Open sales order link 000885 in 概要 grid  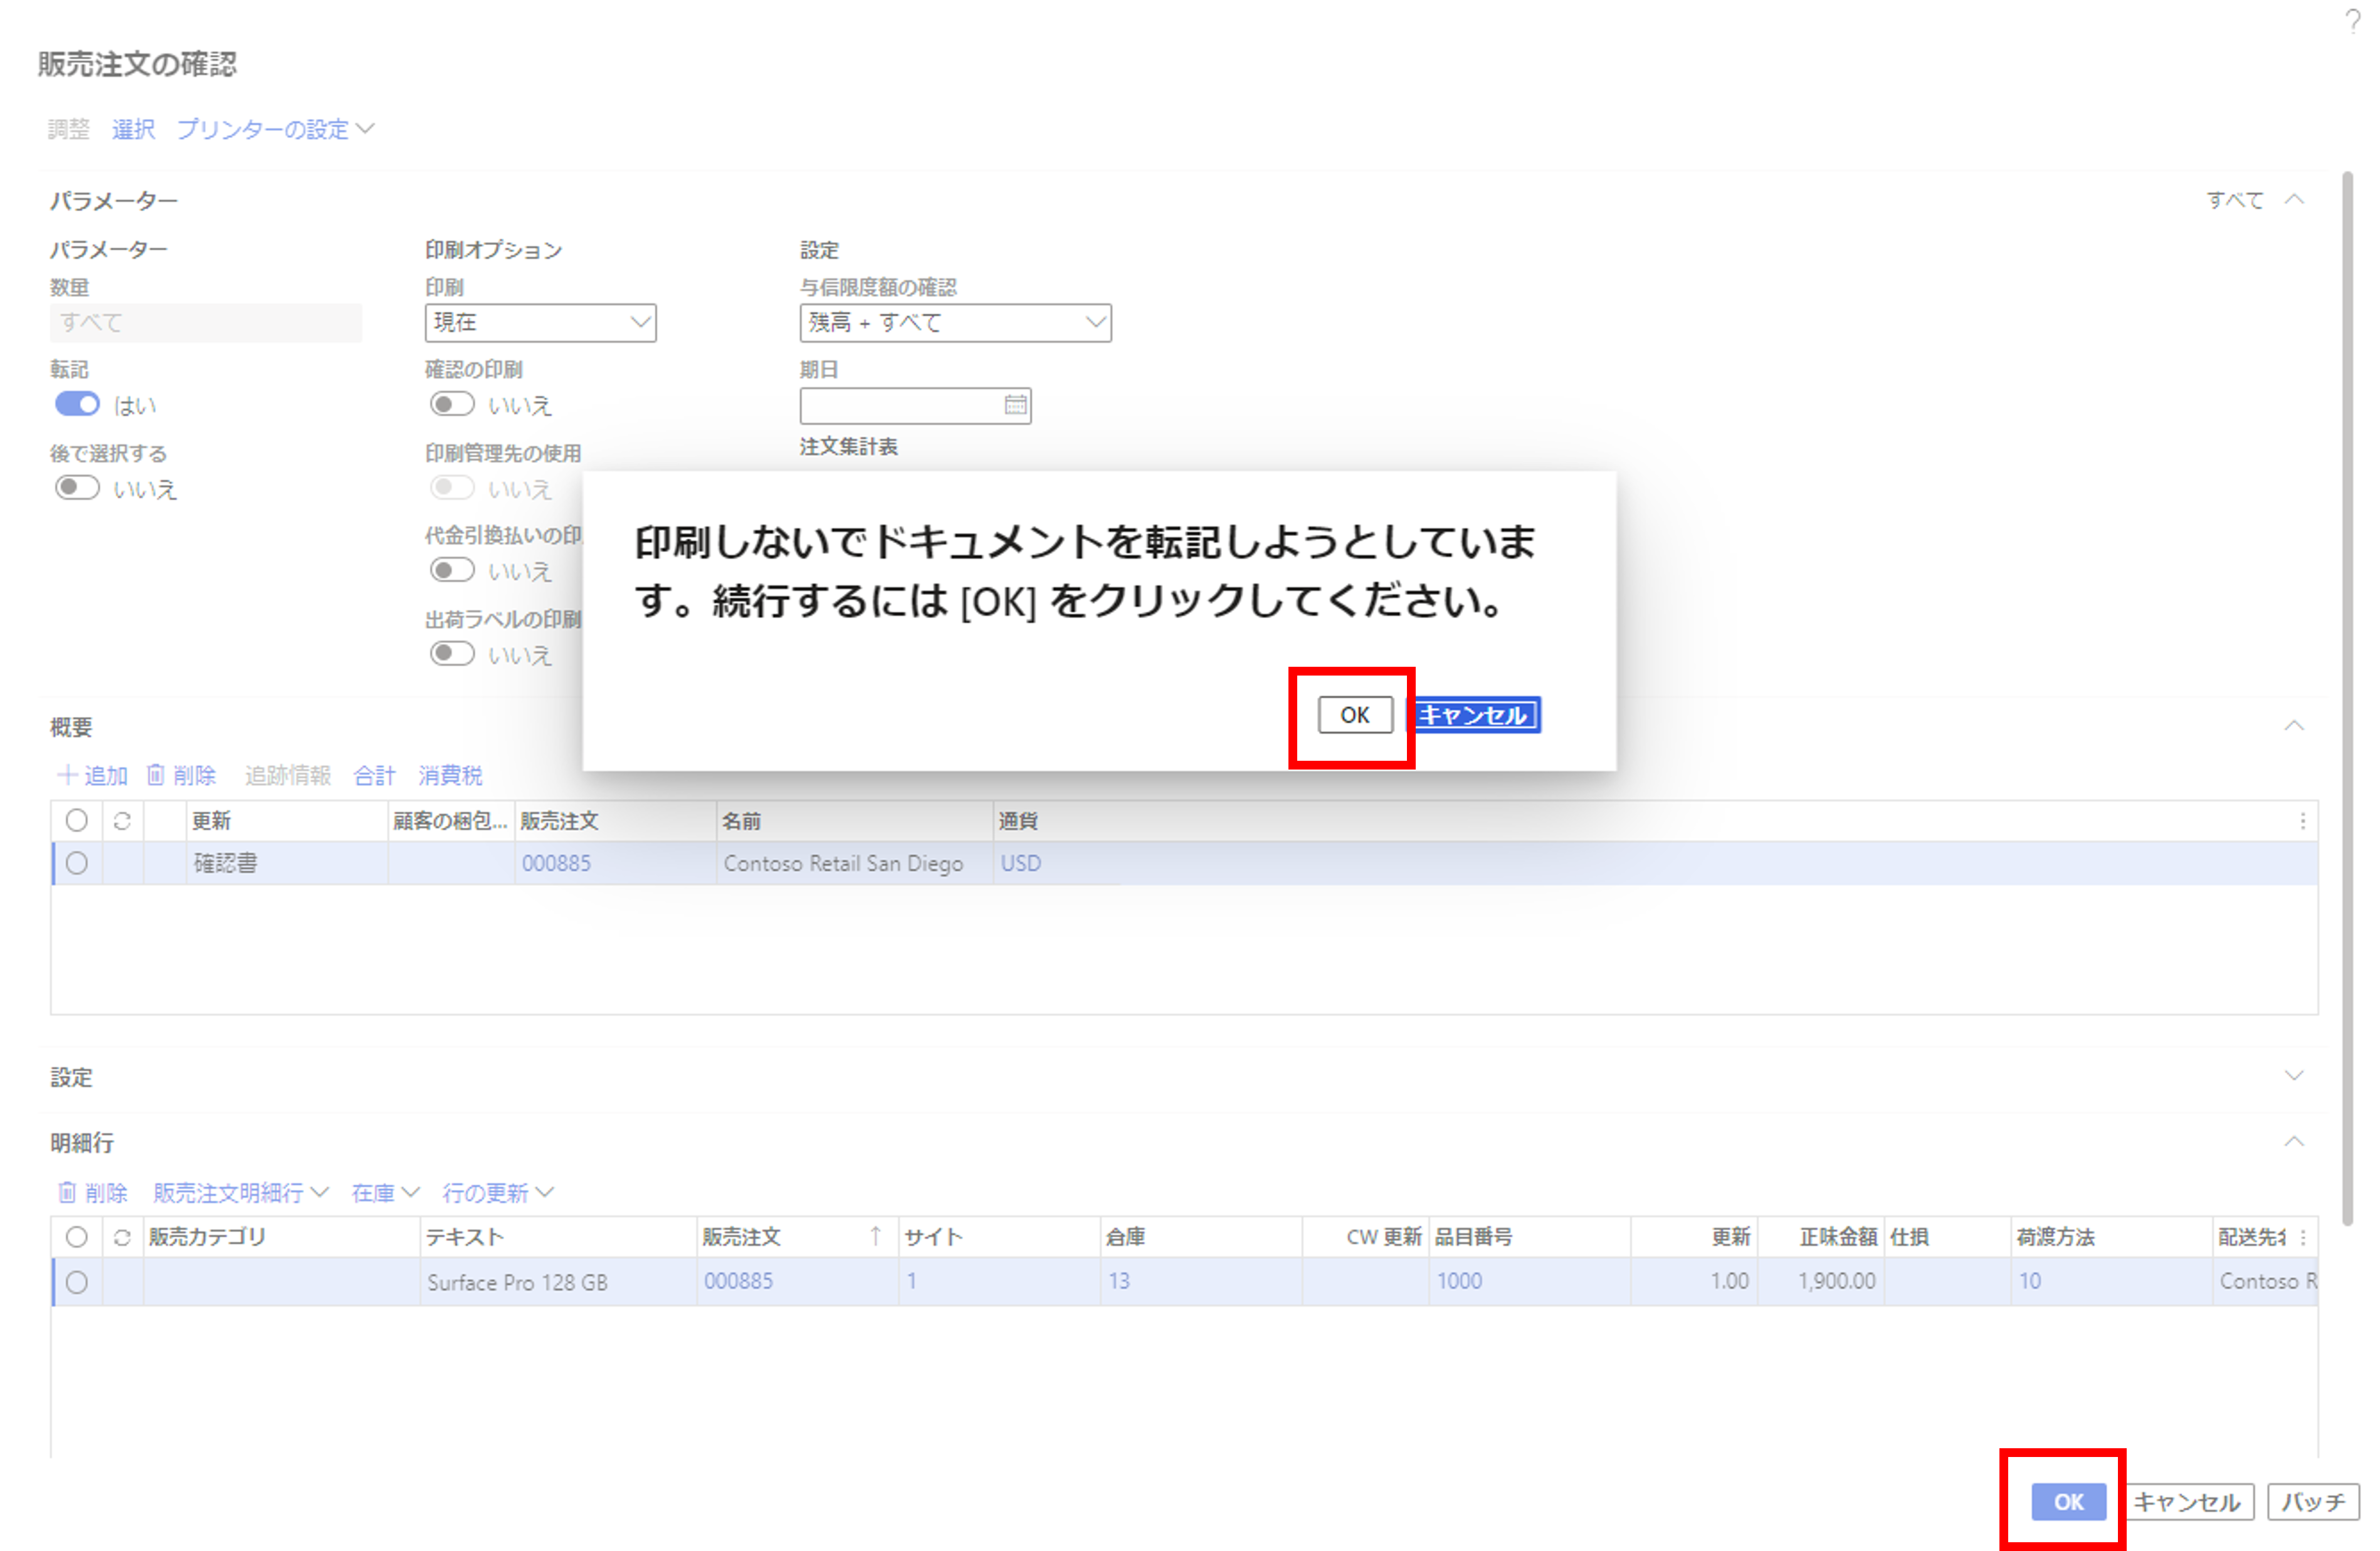coord(556,862)
